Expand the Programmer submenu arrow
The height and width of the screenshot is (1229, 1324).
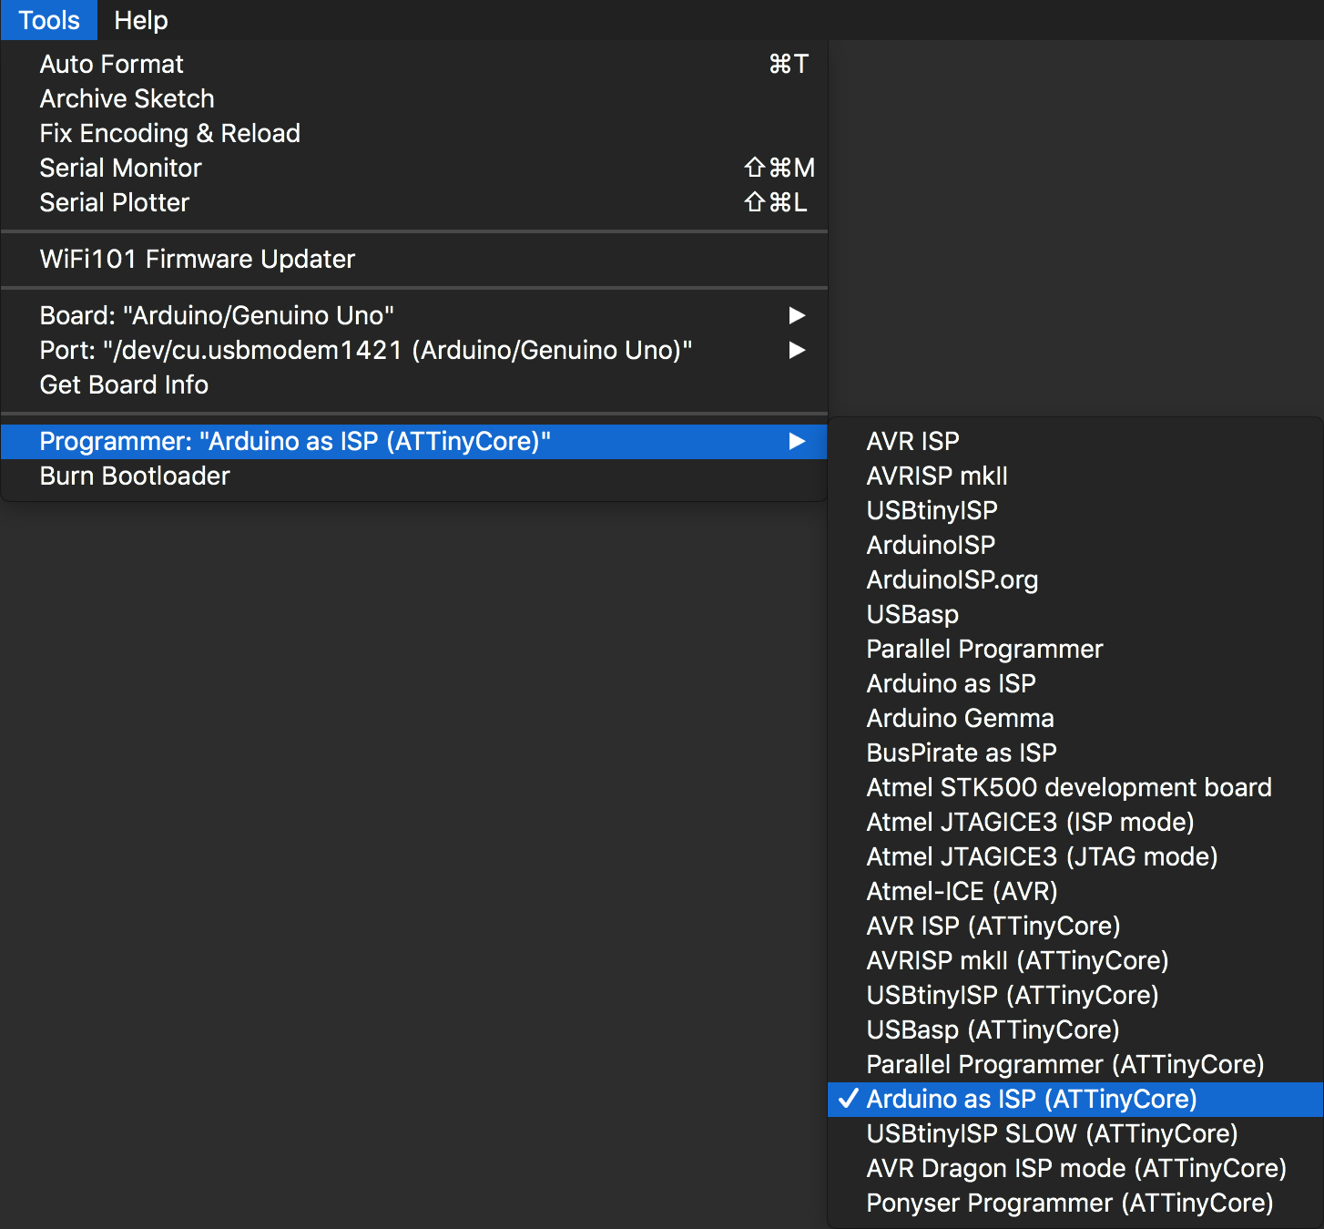click(797, 441)
